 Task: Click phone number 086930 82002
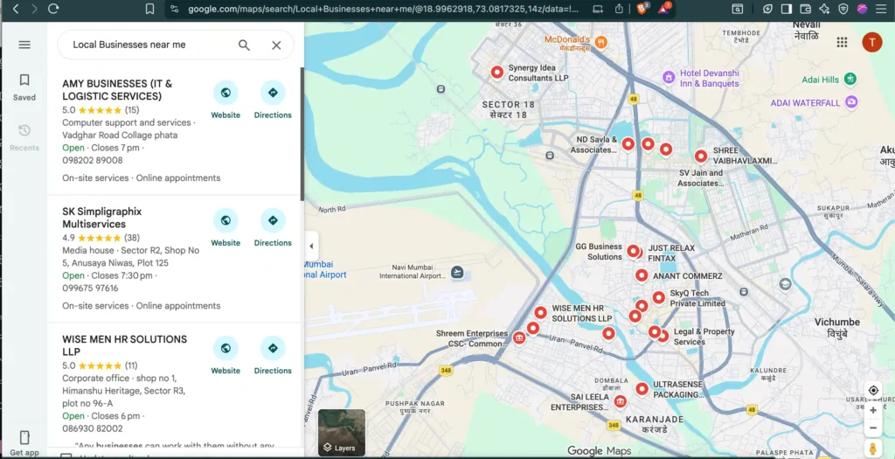93,428
